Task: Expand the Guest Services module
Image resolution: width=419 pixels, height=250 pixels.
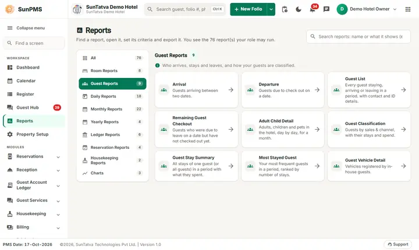Action: point(34,201)
